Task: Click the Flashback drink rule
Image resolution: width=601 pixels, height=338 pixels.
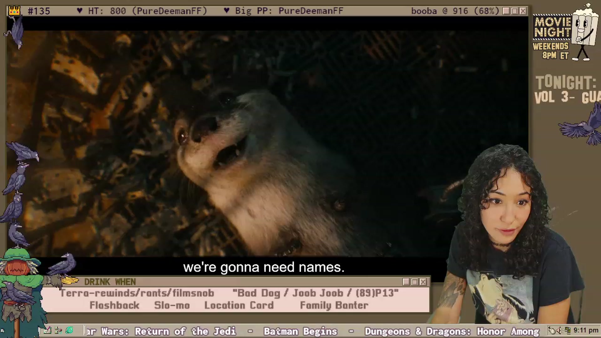Action: 114,305
